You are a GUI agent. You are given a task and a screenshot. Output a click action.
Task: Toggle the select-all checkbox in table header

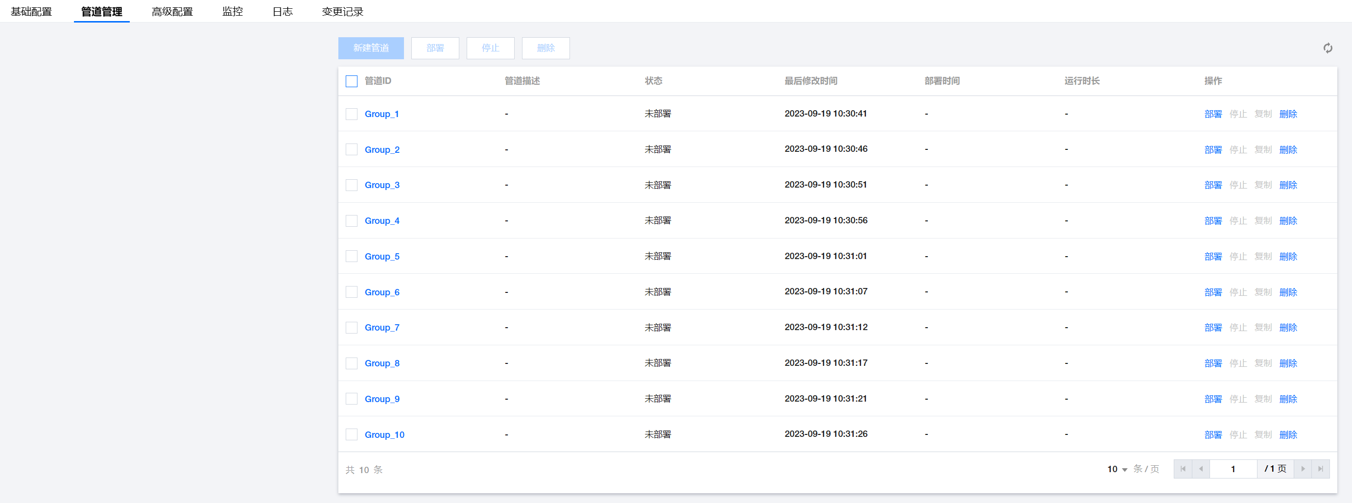coord(352,81)
